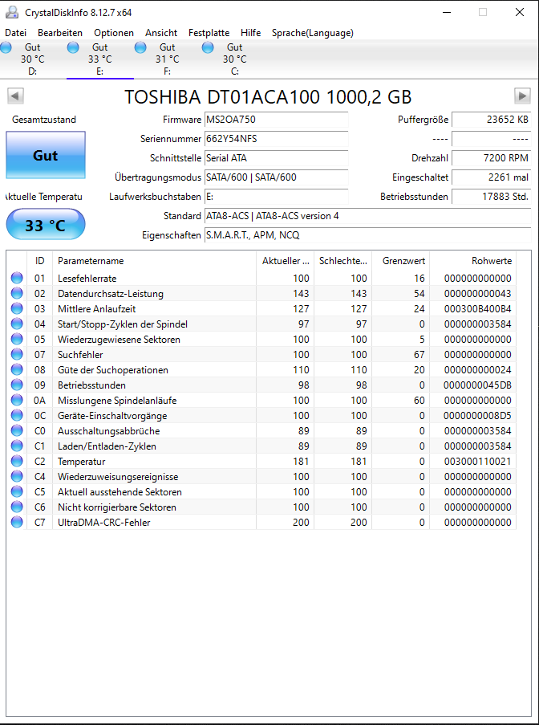Click the Eingeschaltet value 2261 mal
The width and height of the screenshot is (539, 725).
click(x=492, y=177)
